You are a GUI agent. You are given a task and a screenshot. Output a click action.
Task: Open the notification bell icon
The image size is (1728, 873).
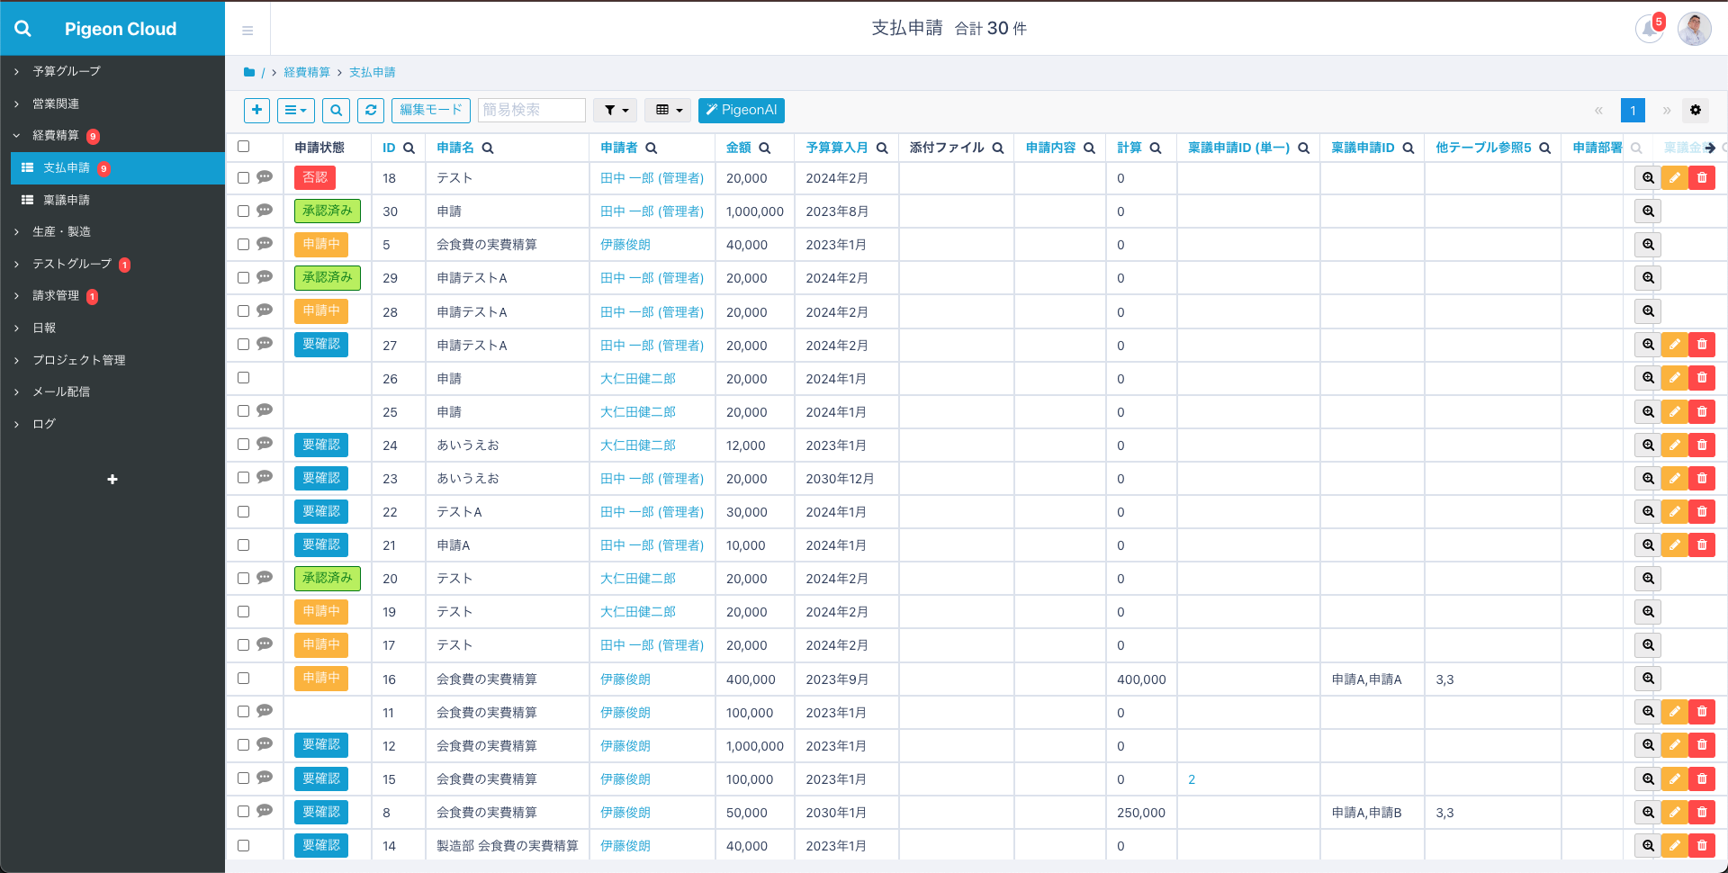coord(1649,29)
